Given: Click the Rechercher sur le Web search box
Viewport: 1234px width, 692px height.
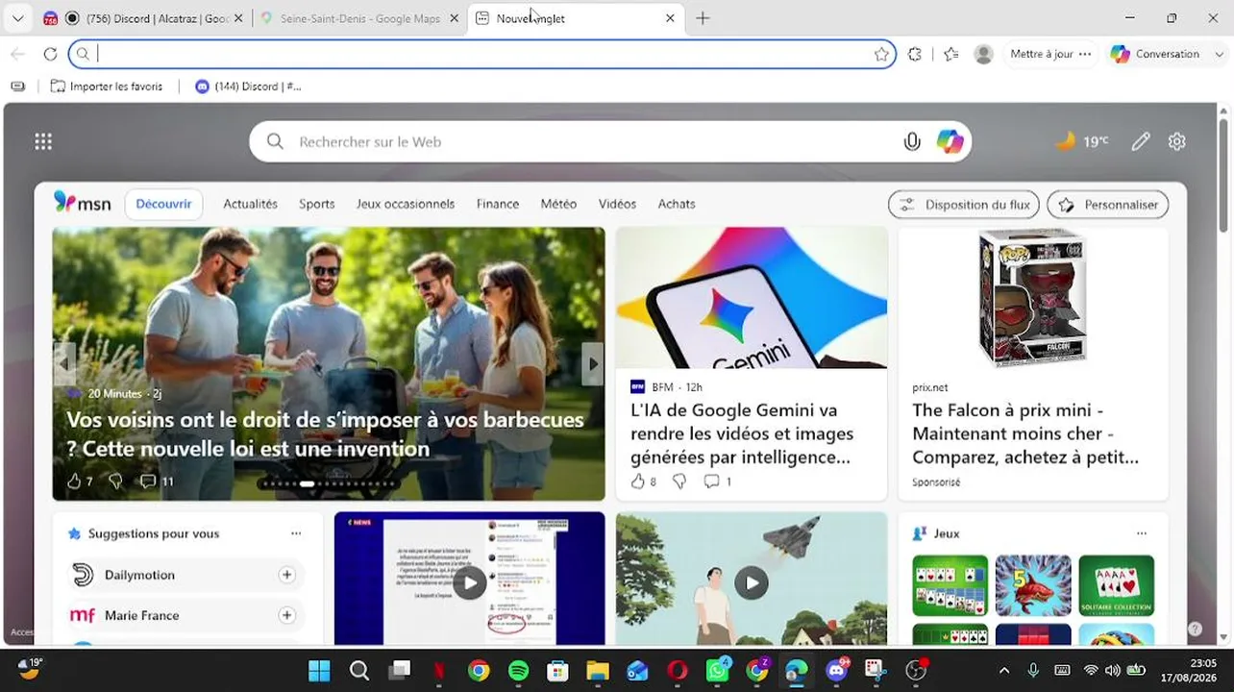Looking at the screenshot, I should click(x=610, y=141).
